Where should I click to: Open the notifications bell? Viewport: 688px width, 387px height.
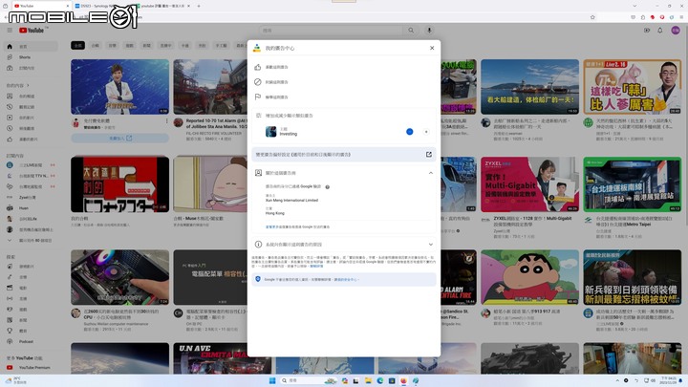click(x=660, y=31)
